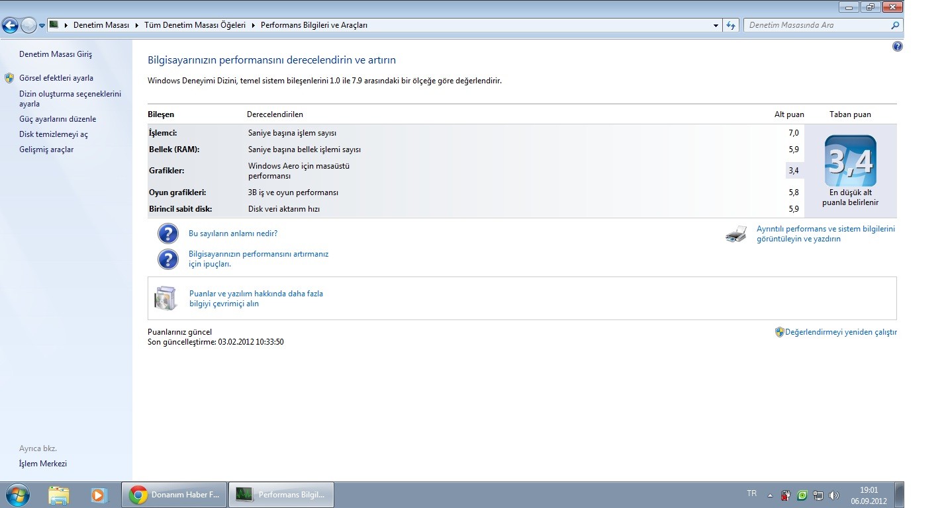Select the Oyun grafikleri row label
The height and width of the screenshot is (508, 944).
click(177, 192)
